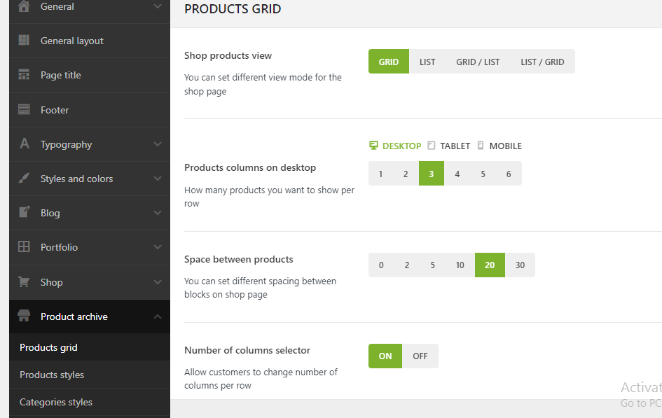Turn off the number of columns selector
The image size is (662, 418).
click(x=420, y=356)
